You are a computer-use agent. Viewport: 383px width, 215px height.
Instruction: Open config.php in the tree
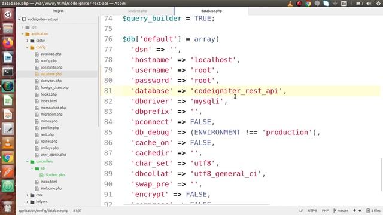pyautogui.click(x=49, y=61)
